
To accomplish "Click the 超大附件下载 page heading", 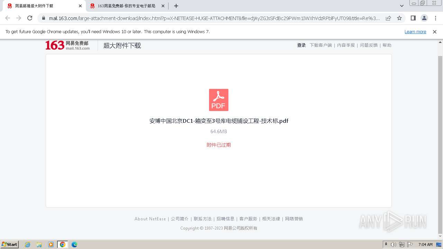I will click(x=122, y=46).
